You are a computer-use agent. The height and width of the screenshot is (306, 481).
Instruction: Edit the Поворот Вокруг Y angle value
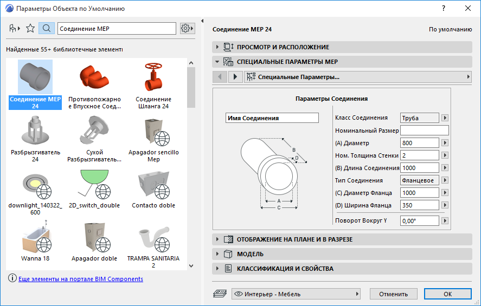tap(419, 220)
